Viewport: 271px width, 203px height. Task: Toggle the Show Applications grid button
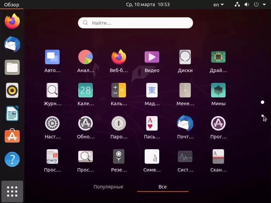pos(12,191)
